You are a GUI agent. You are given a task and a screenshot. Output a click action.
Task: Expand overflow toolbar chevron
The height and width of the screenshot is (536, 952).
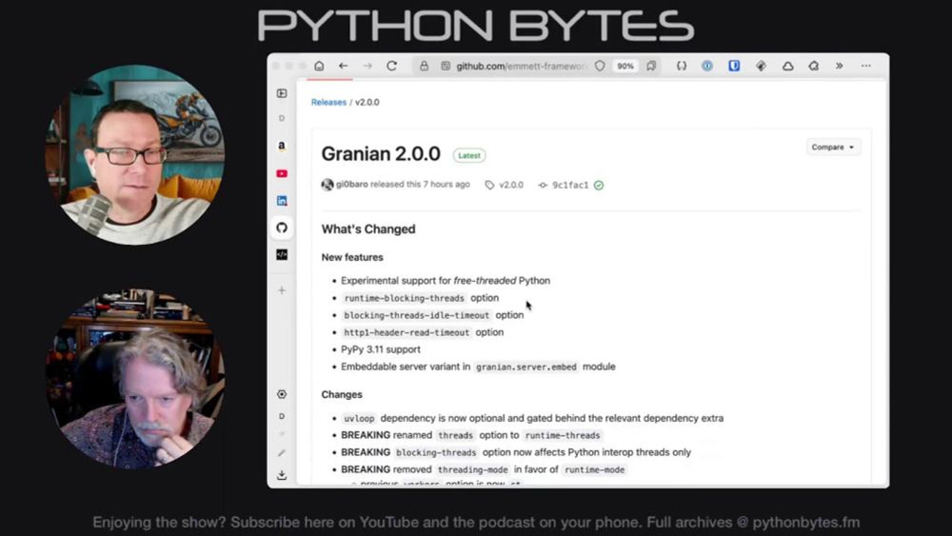coord(839,66)
